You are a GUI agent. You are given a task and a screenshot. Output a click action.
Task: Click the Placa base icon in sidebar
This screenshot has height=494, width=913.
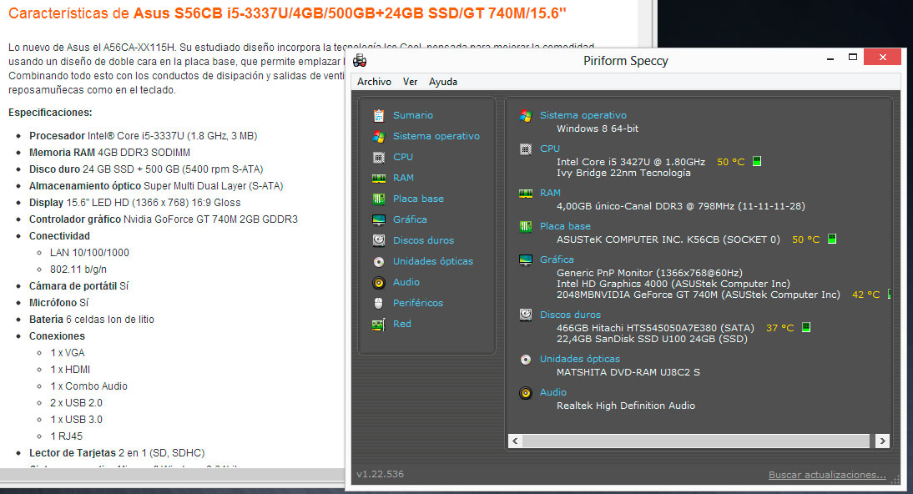(x=379, y=199)
